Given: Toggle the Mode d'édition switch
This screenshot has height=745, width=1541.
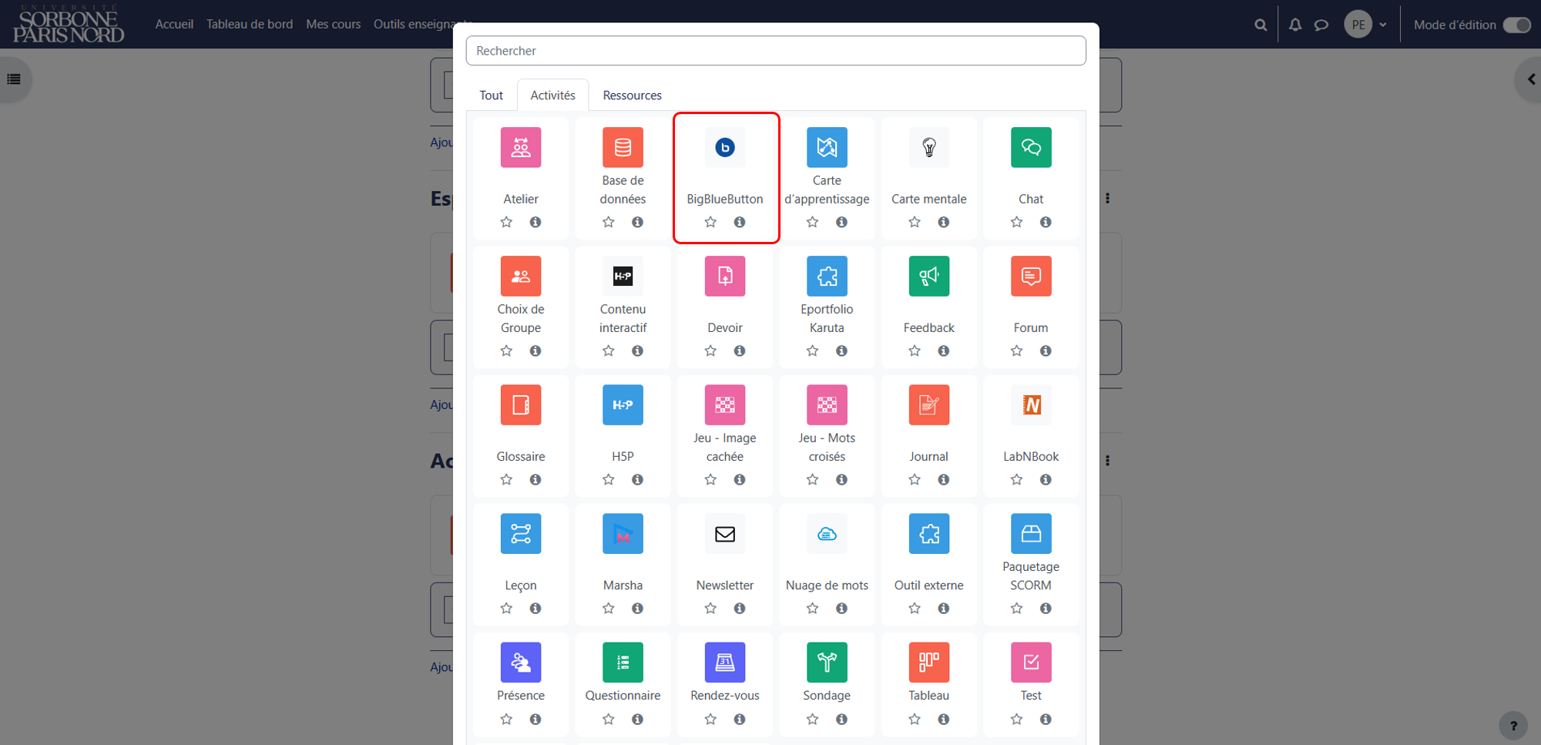Looking at the screenshot, I should click(x=1517, y=25).
